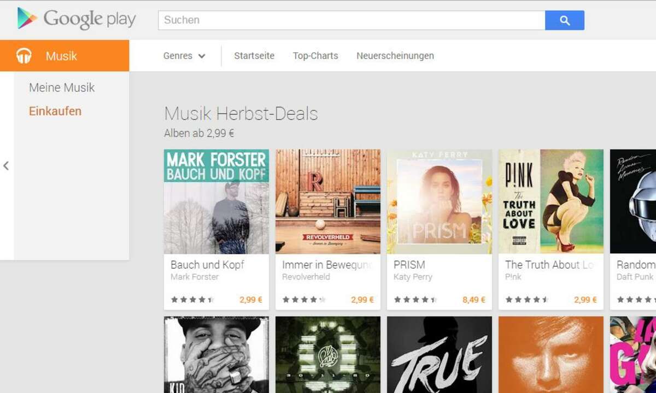Open Katy Perry artist link
The image size is (656, 393).
tap(413, 277)
